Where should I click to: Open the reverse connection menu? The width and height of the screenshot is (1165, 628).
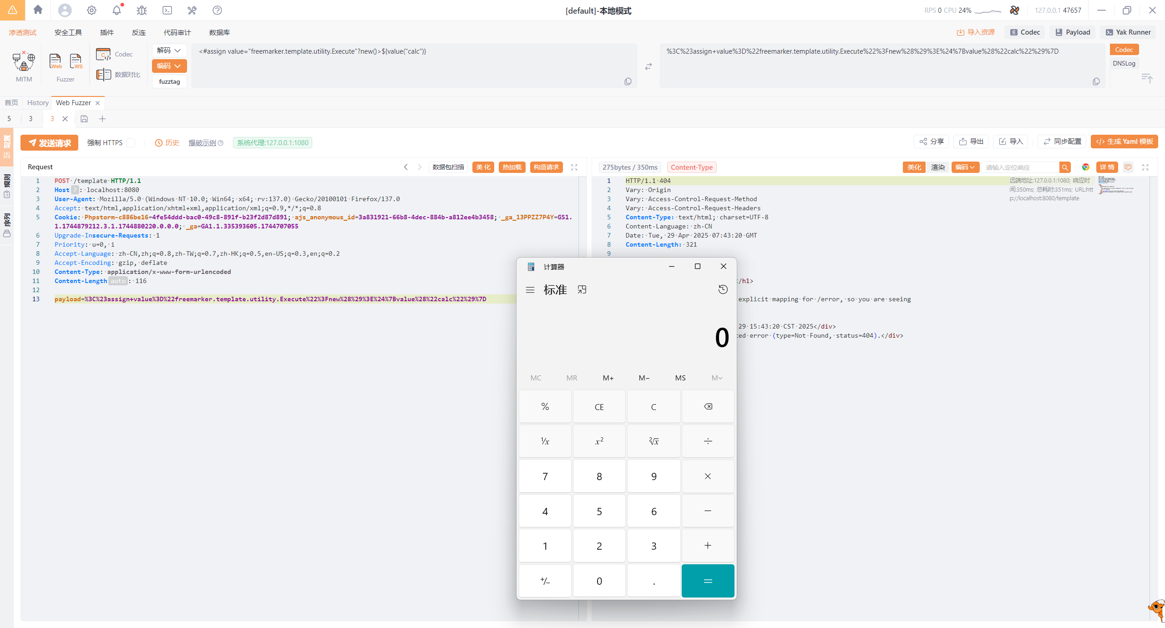click(139, 32)
